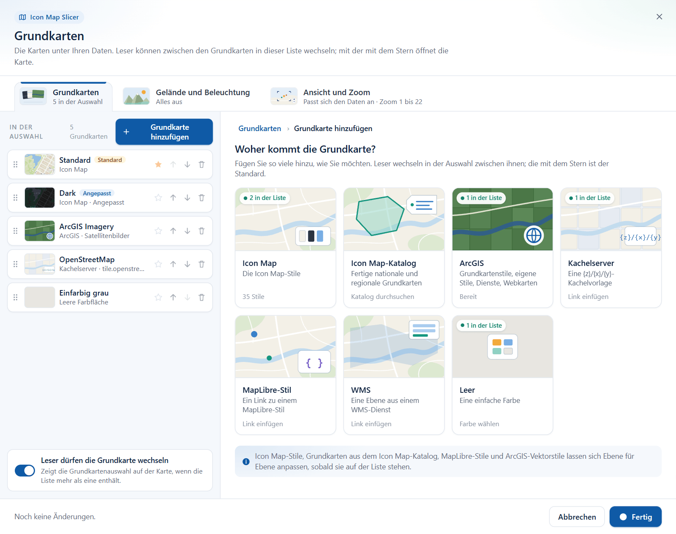Click 'Farbe wählen' text
The height and width of the screenshot is (534, 676).
(479, 424)
